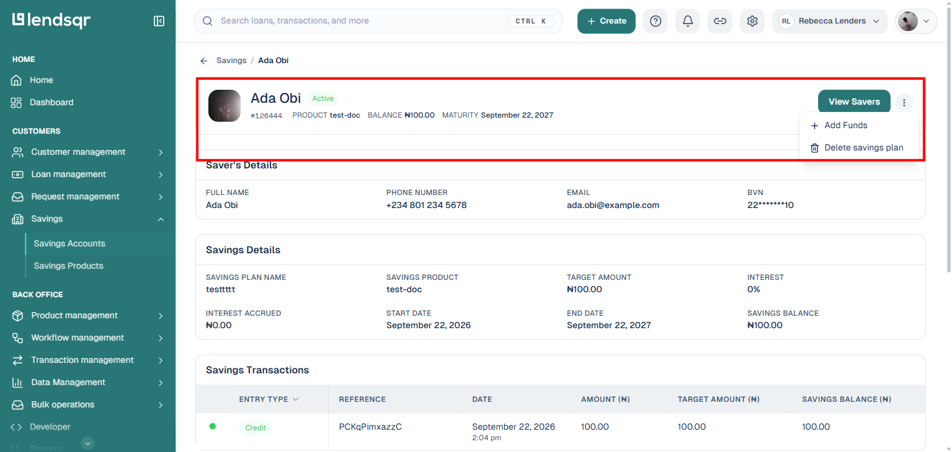Click the Home icon in the sidebar
This screenshot has height=452, width=952.
click(x=17, y=80)
